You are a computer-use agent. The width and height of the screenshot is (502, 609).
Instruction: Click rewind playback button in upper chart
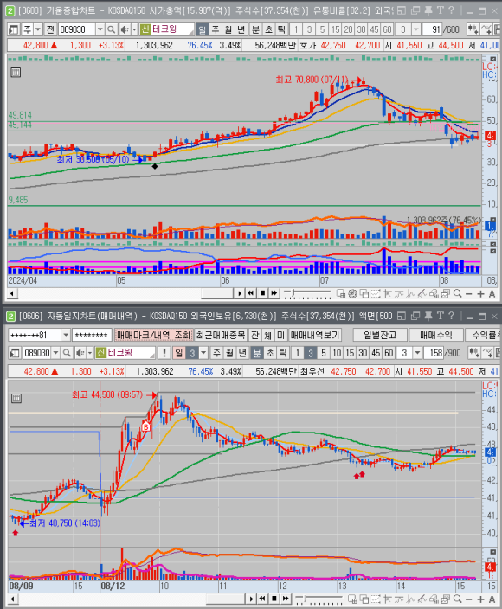tap(251, 293)
